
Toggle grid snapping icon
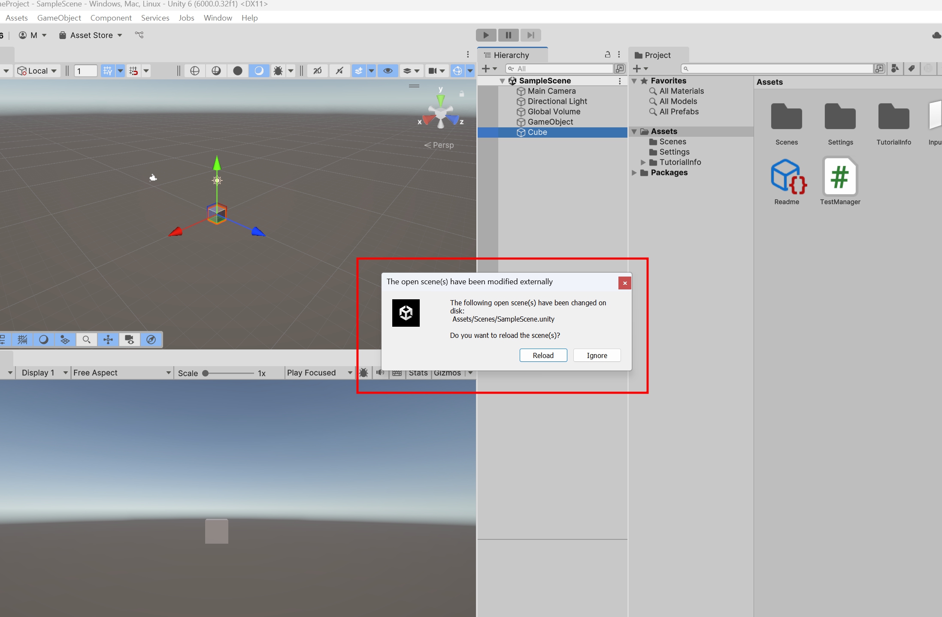[x=134, y=71]
